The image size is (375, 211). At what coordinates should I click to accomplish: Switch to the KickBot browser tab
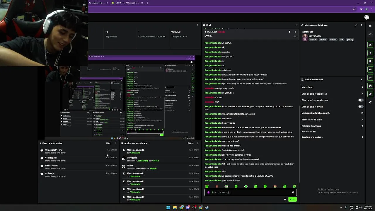pyautogui.click(x=127, y=3)
